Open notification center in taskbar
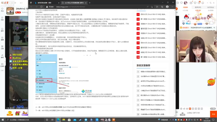Viewport: 217px width, 122px height. coord(213,120)
